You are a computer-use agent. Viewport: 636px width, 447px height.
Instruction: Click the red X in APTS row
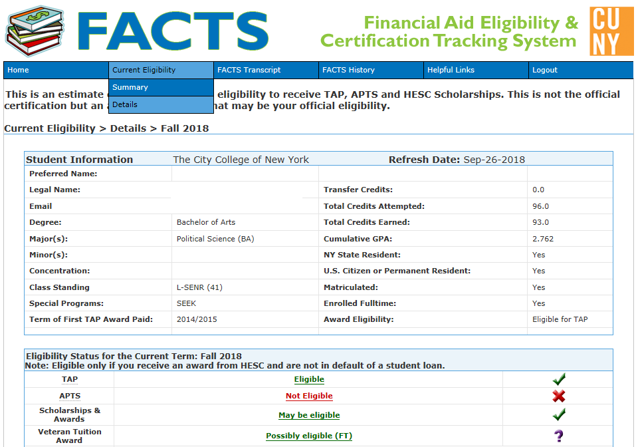pyautogui.click(x=558, y=396)
